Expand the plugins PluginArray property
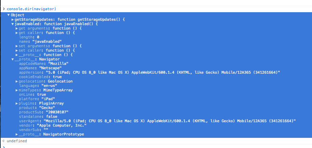 (x=17, y=103)
